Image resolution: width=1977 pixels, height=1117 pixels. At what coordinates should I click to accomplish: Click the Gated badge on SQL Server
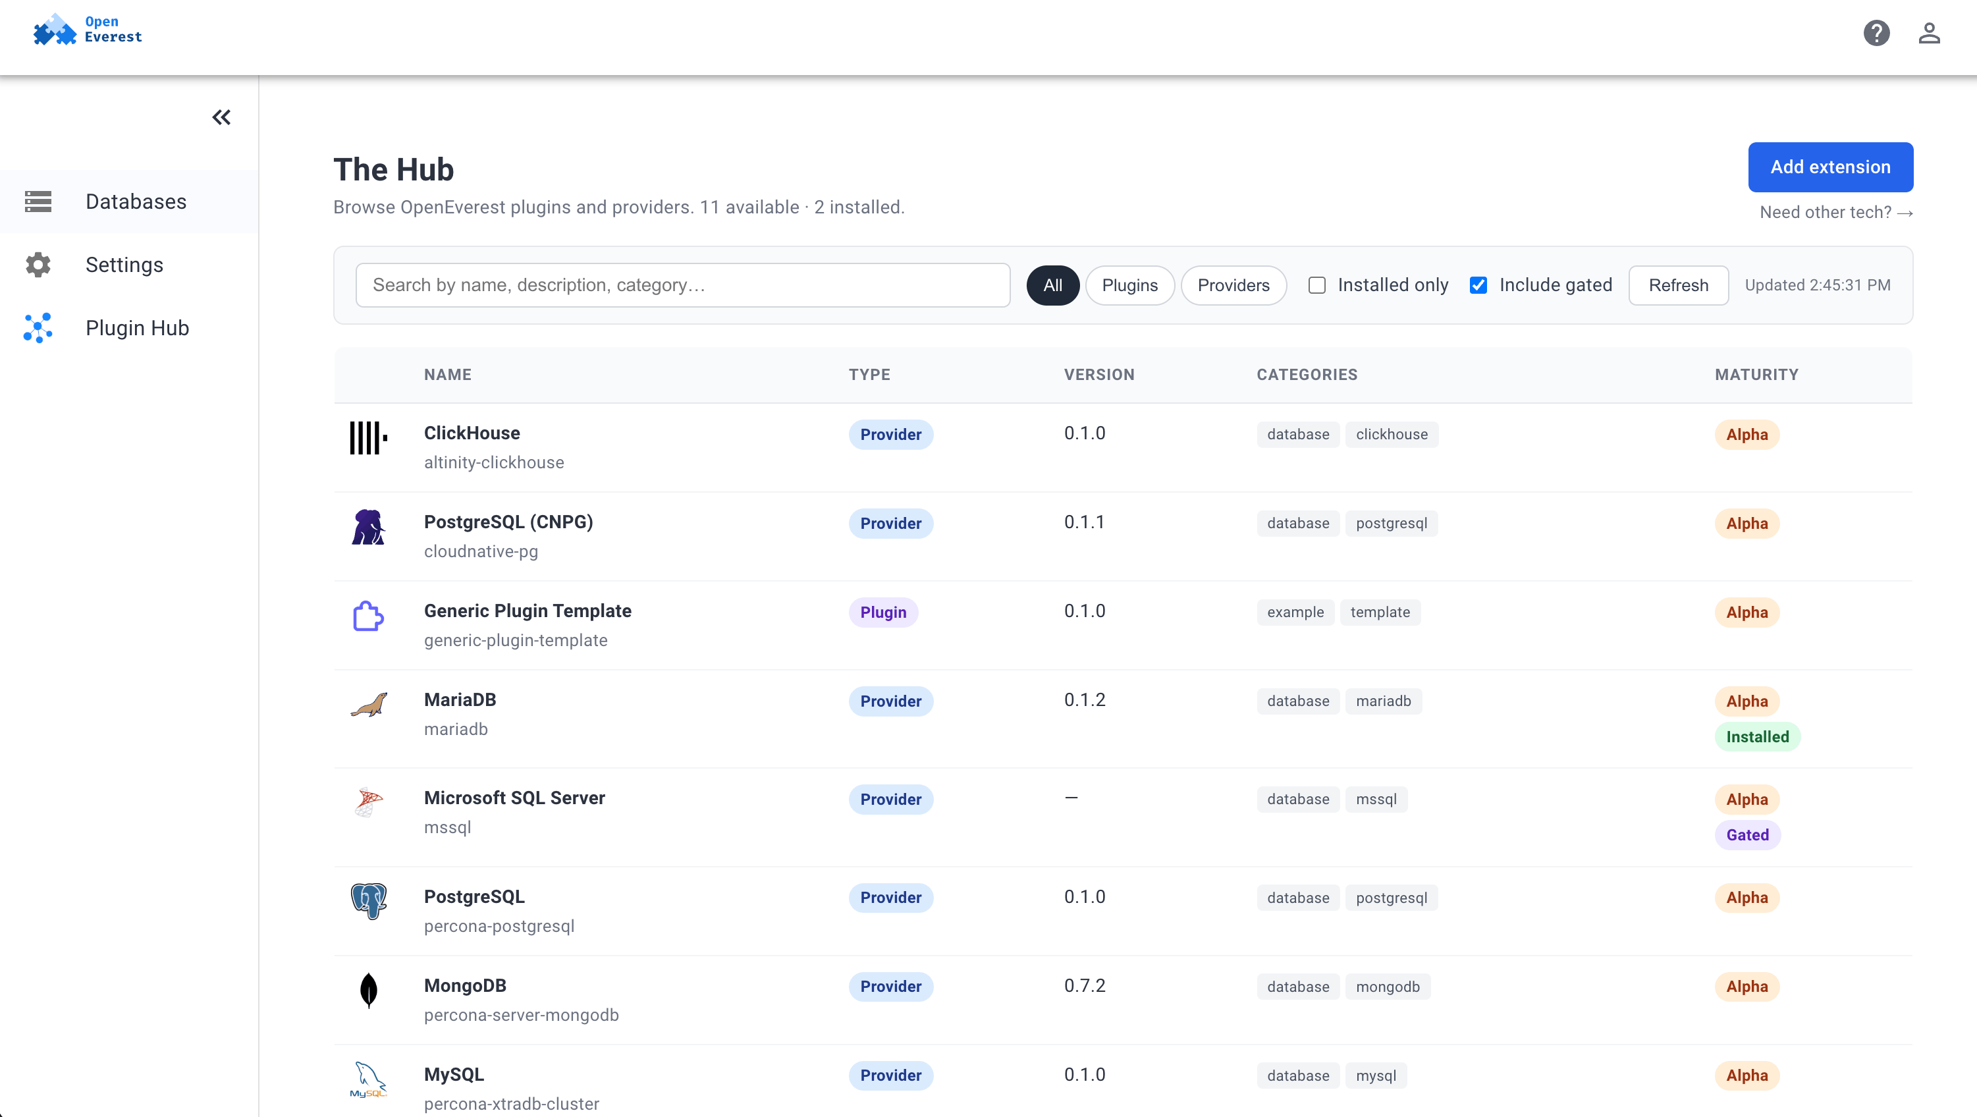pos(1747,835)
